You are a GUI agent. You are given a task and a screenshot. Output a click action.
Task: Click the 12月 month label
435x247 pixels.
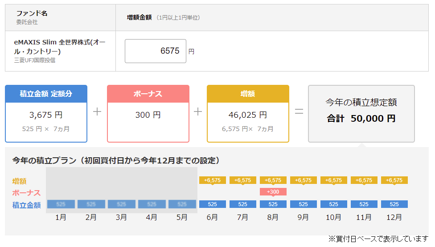coord(394,217)
